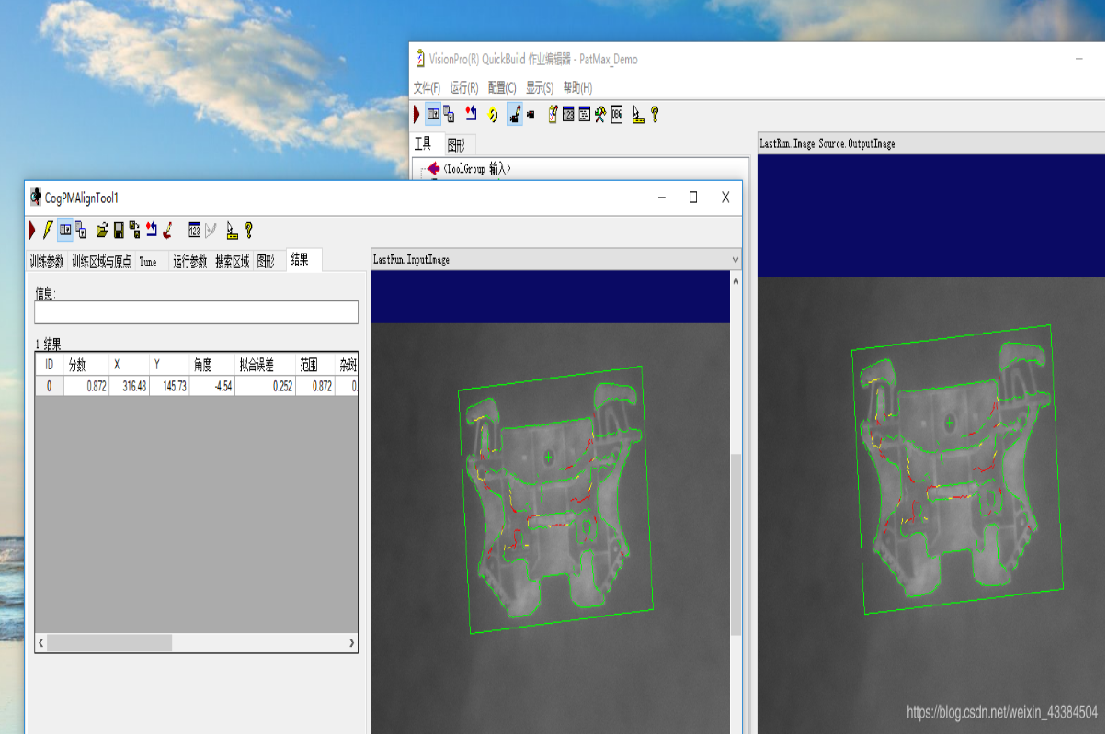
Task: Open the LastRun.InputImage dropdown
Action: click(x=735, y=260)
